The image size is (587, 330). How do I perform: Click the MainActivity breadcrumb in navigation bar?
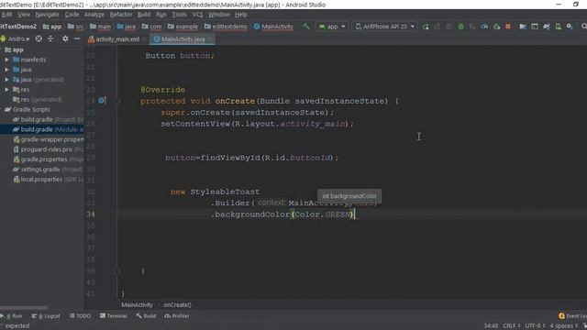pyautogui.click(x=273, y=27)
